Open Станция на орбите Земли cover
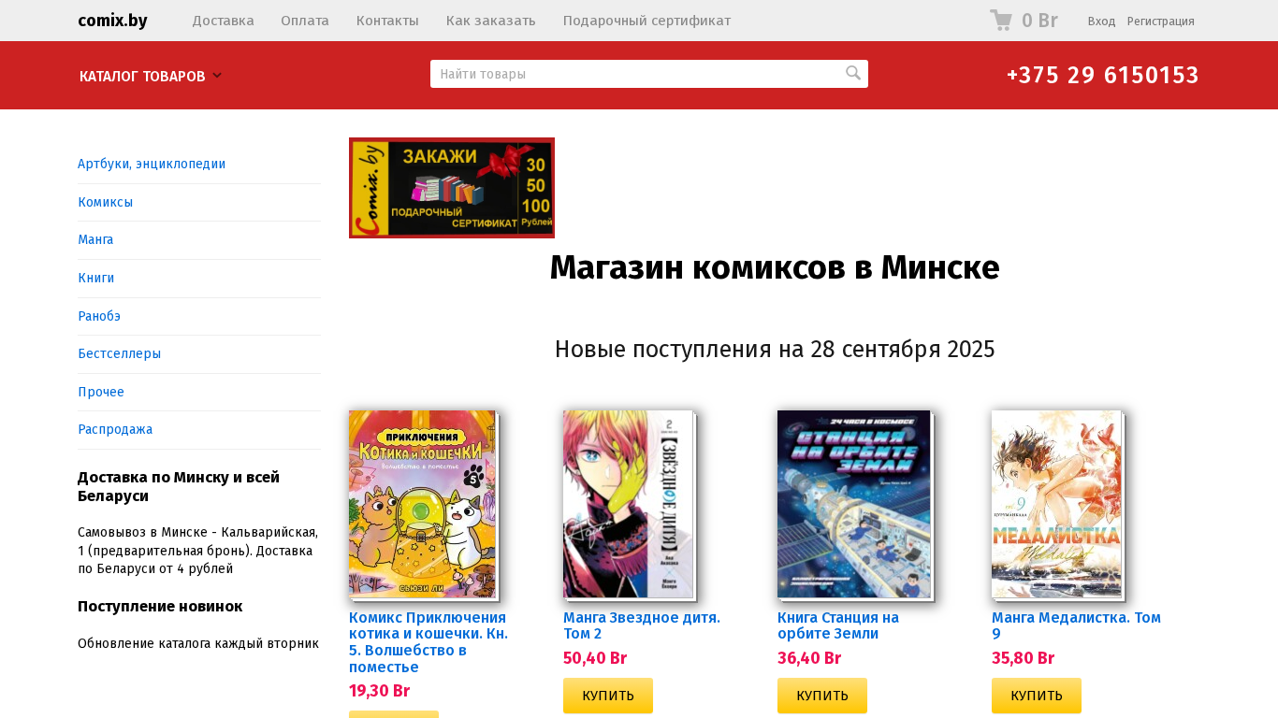Image resolution: width=1278 pixels, height=718 pixels. point(853,504)
